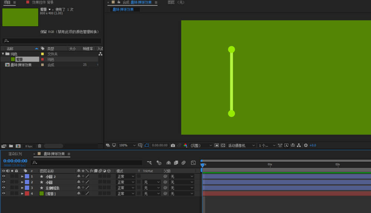
Task: Toggle preserve transparency box for 小圆 layer
Action: pos(139,182)
